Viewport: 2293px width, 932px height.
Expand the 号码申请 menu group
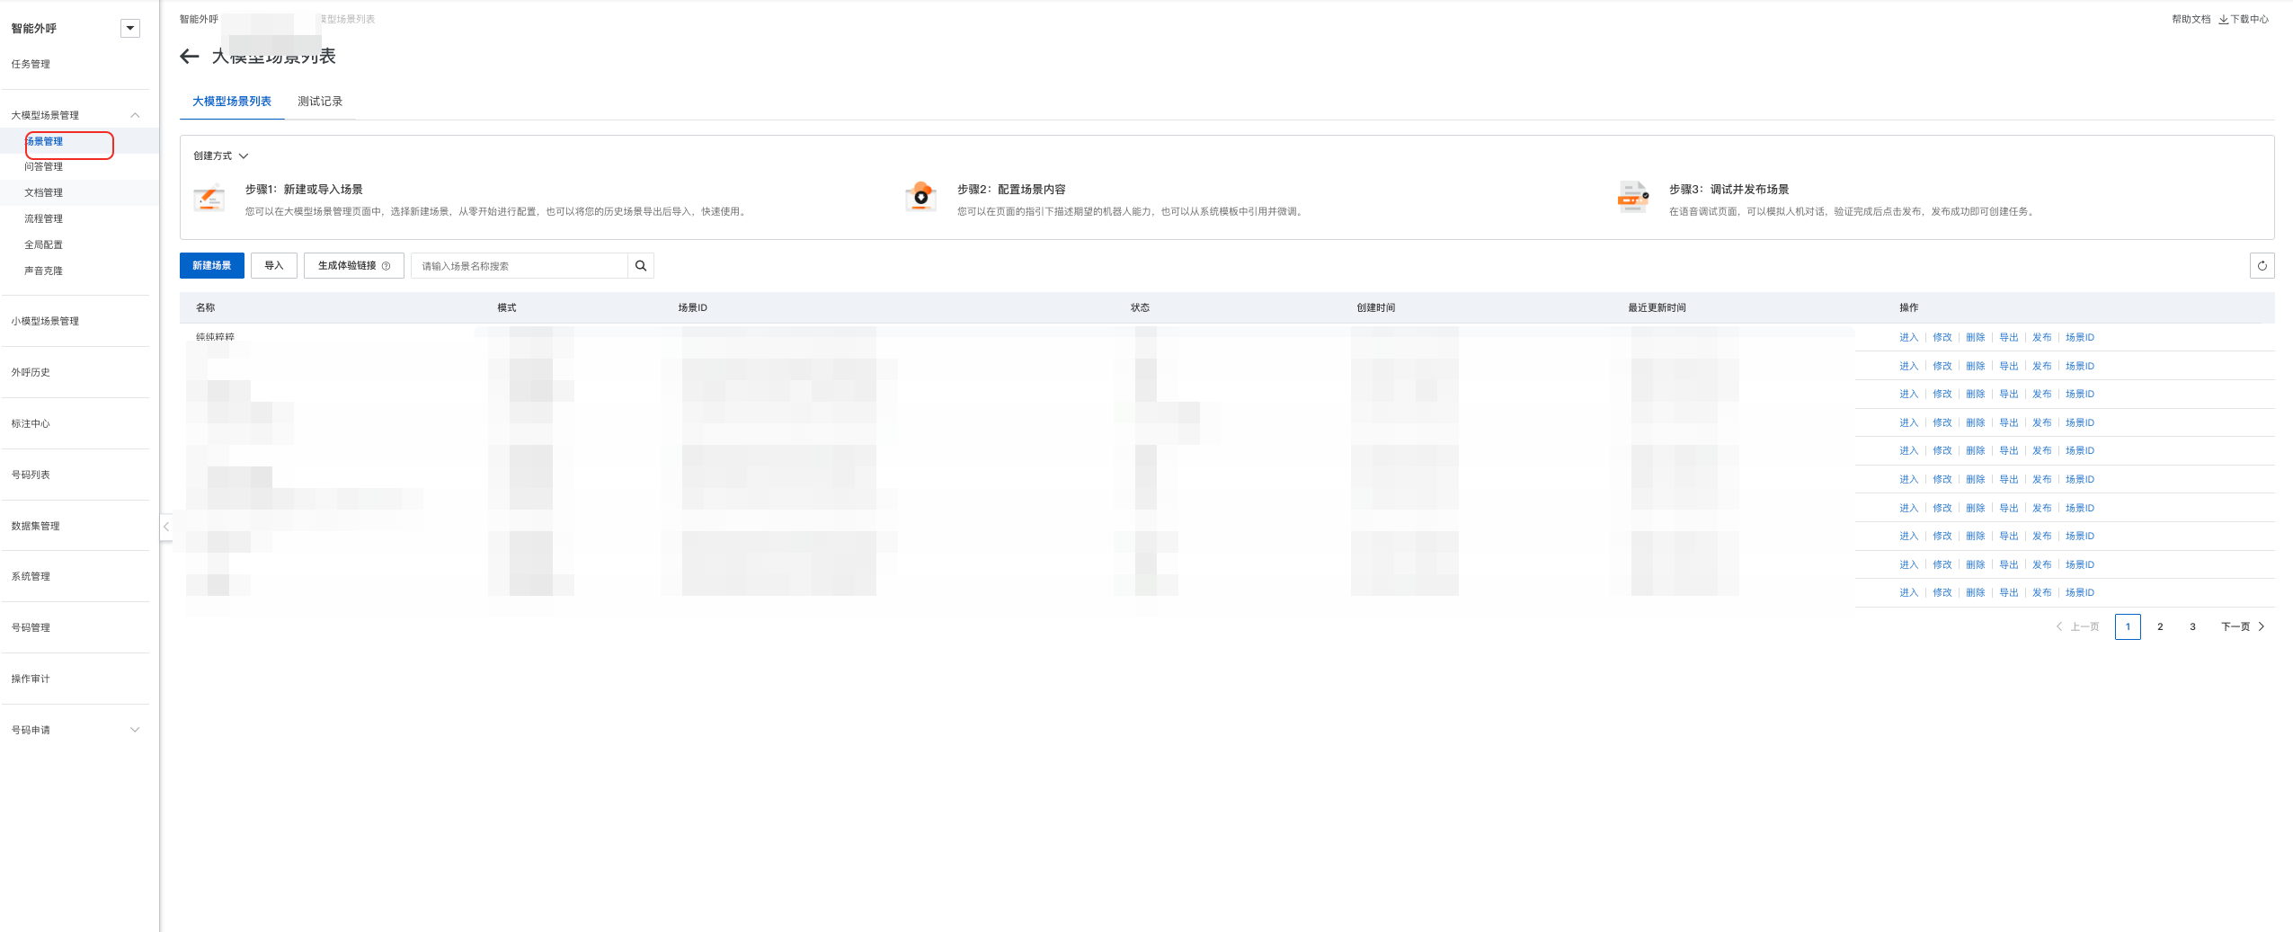pyautogui.click(x=135, y=730)
